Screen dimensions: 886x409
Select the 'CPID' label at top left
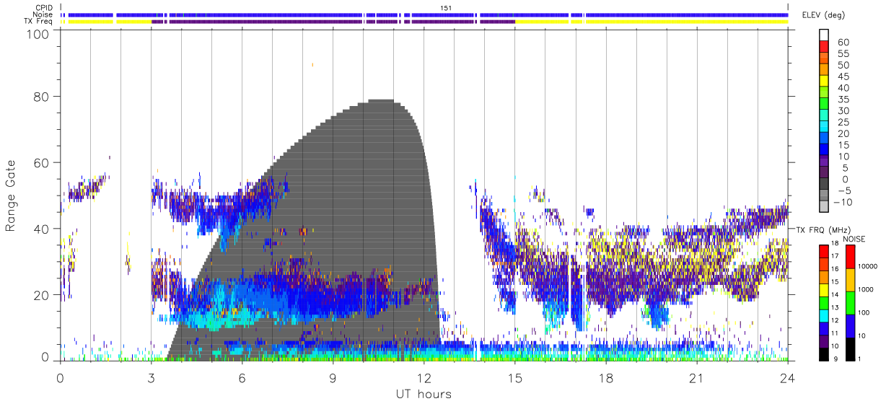pyautogui.click(x=43, y=8)
